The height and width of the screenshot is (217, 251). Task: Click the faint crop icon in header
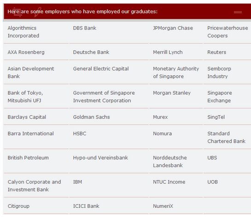click(x=18, y=12)
